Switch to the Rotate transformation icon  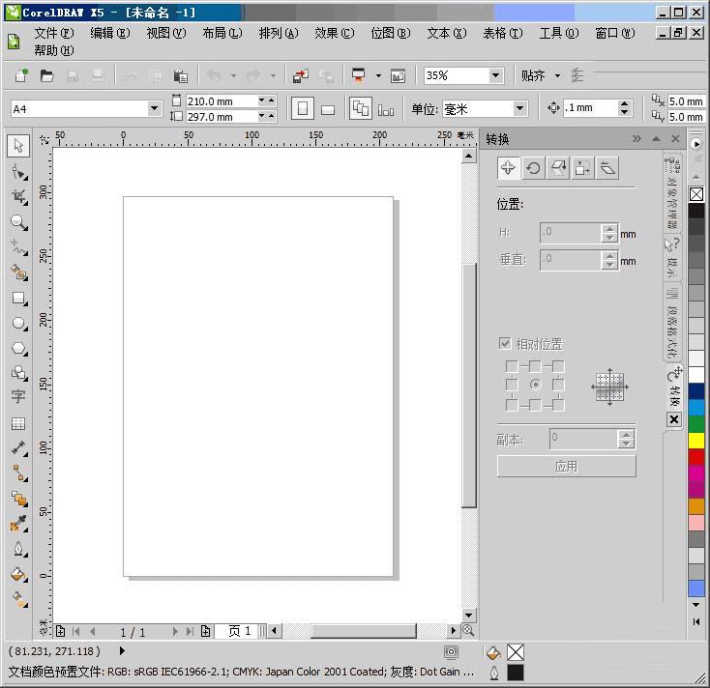click(533, 168)
